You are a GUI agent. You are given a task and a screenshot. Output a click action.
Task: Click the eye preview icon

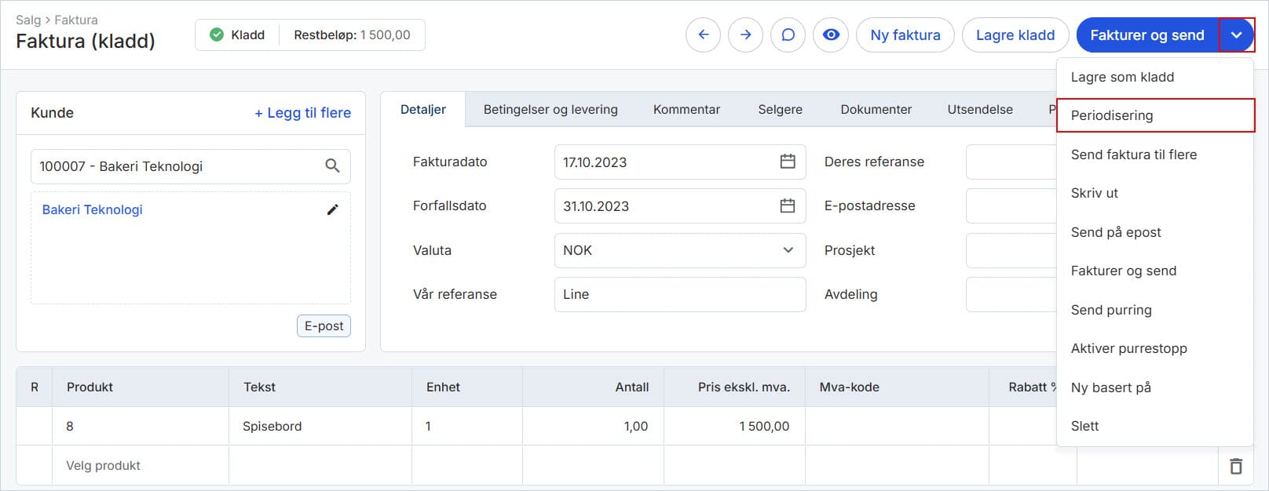tap(831, 35)
